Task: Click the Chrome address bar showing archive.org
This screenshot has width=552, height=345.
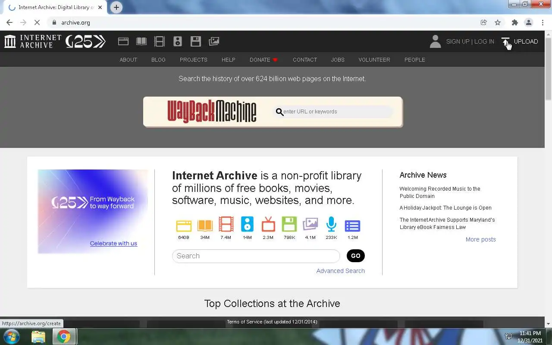Action: pyautogui.click(x=263, y=22)
